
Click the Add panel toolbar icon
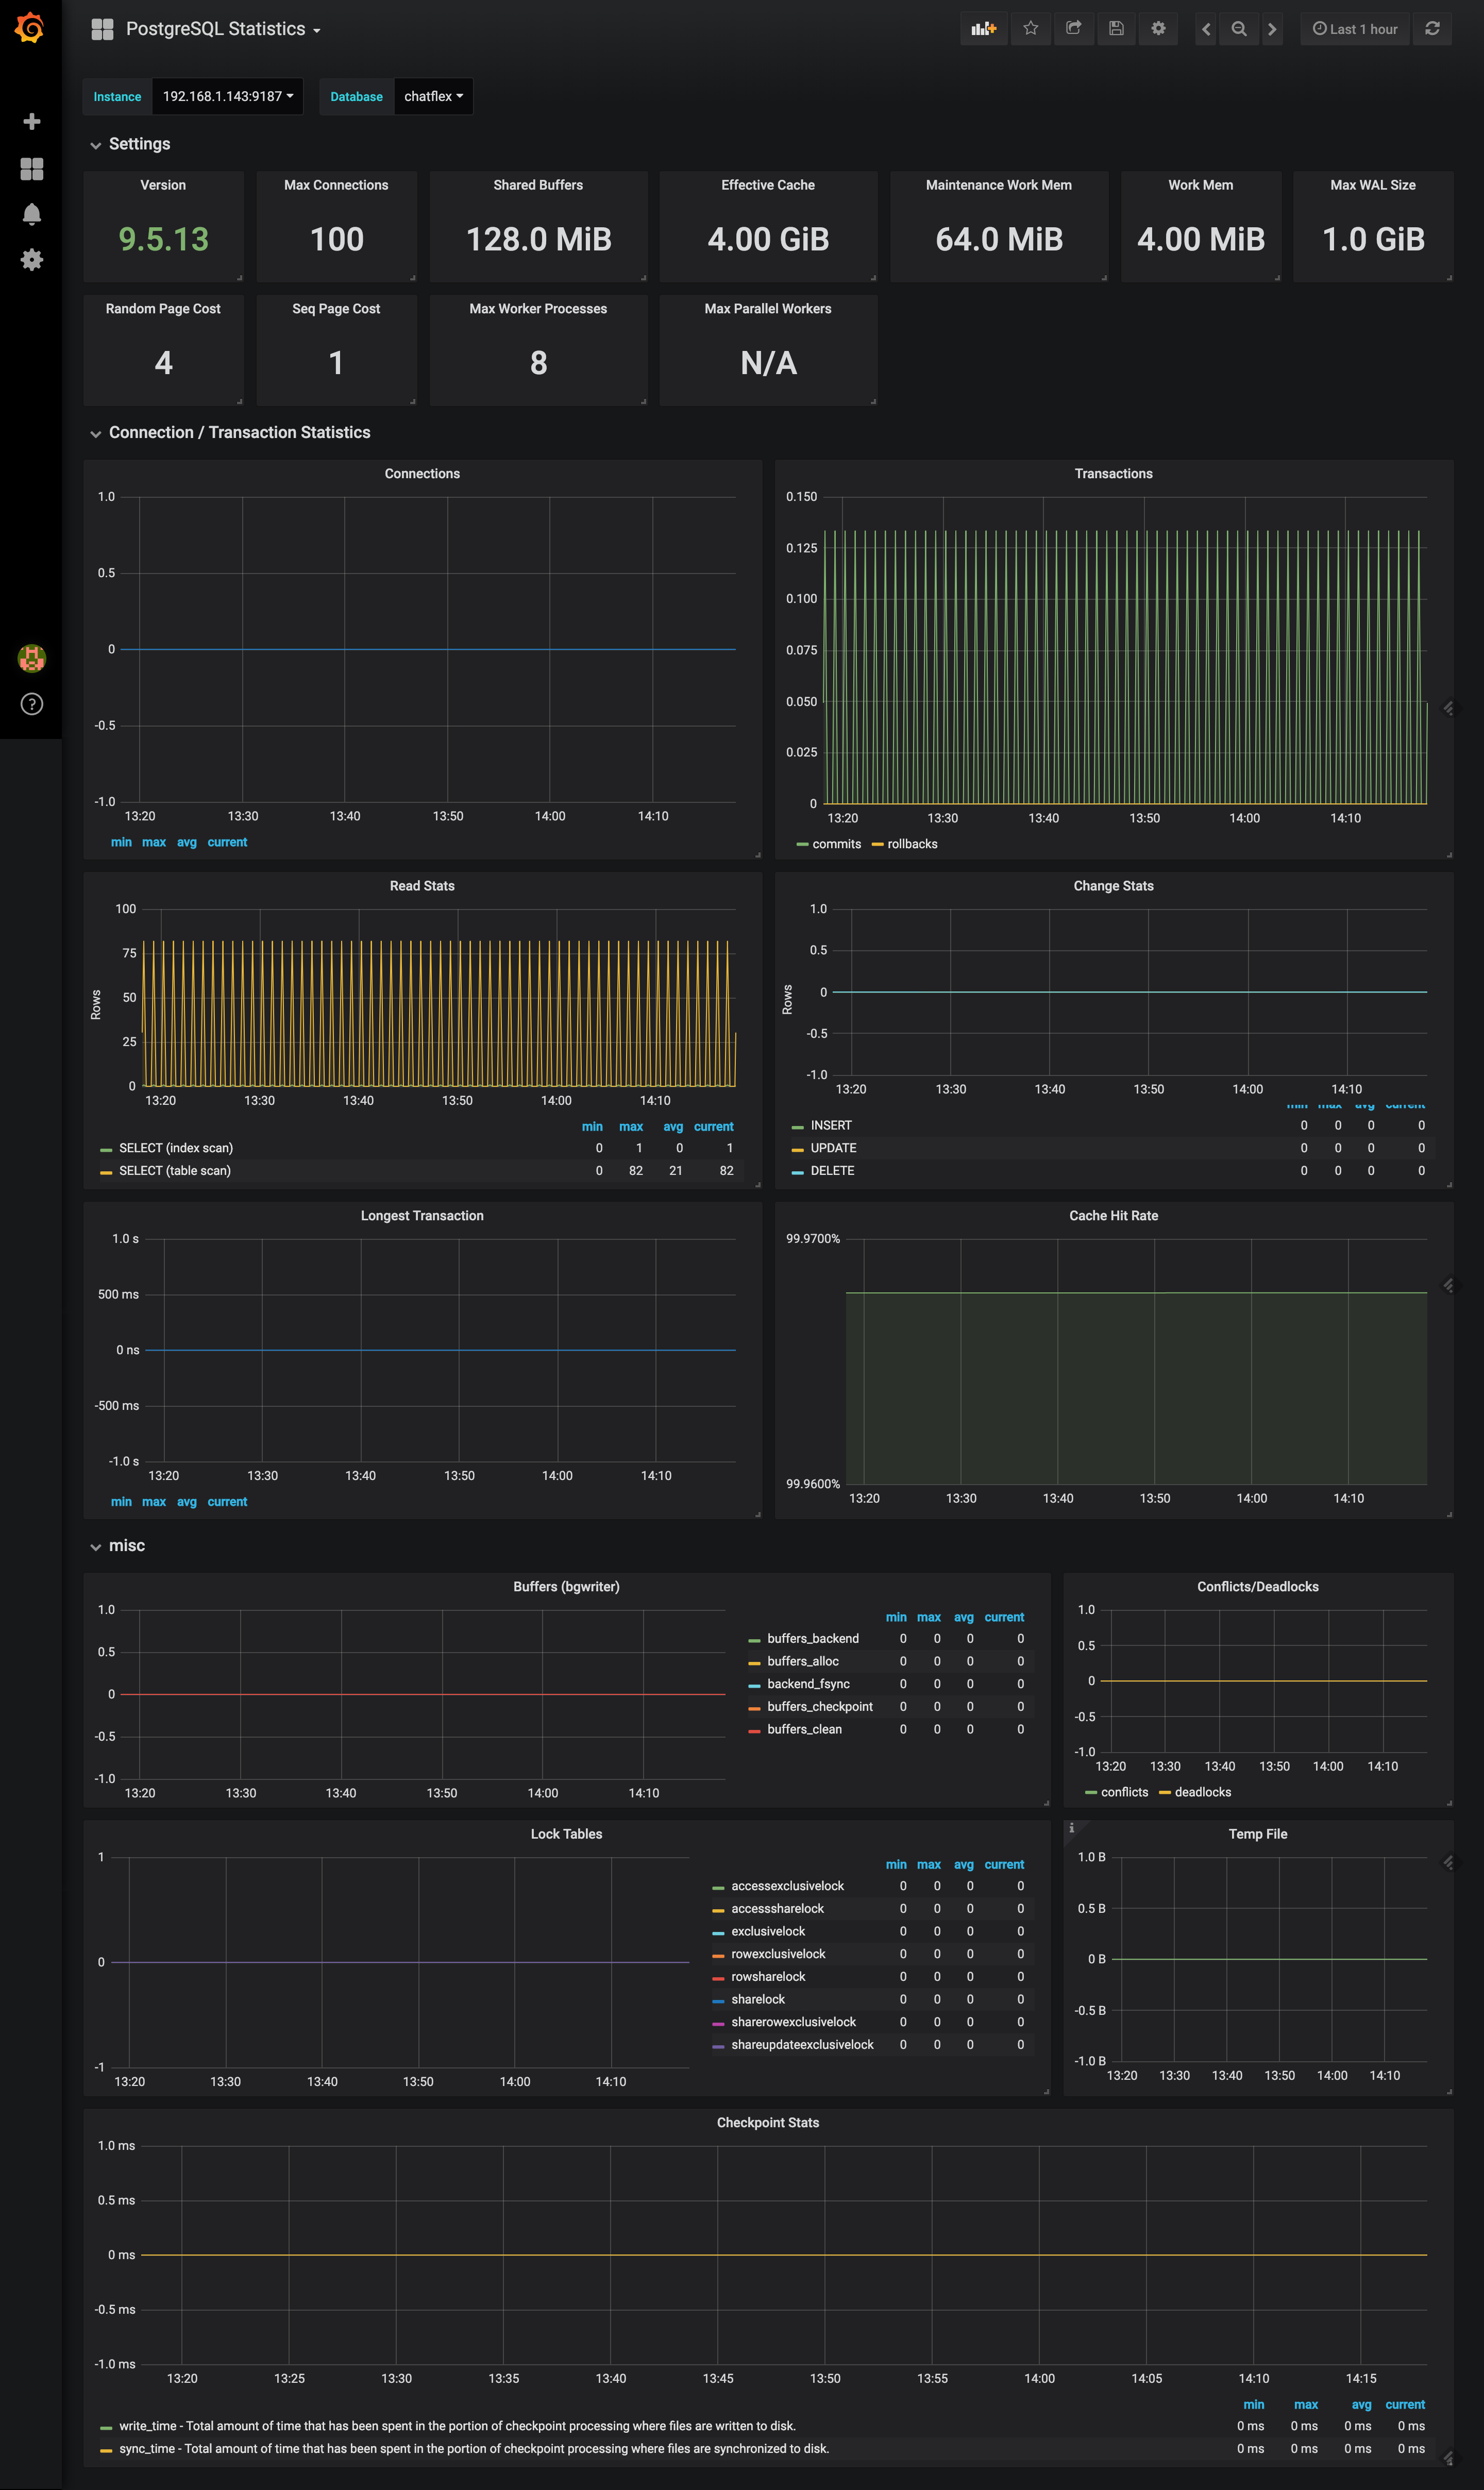point(984,29)
